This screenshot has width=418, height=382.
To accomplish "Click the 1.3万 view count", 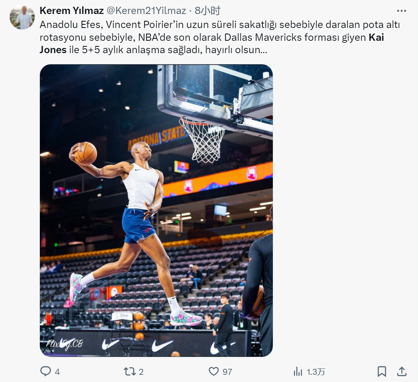I will 316,372.
